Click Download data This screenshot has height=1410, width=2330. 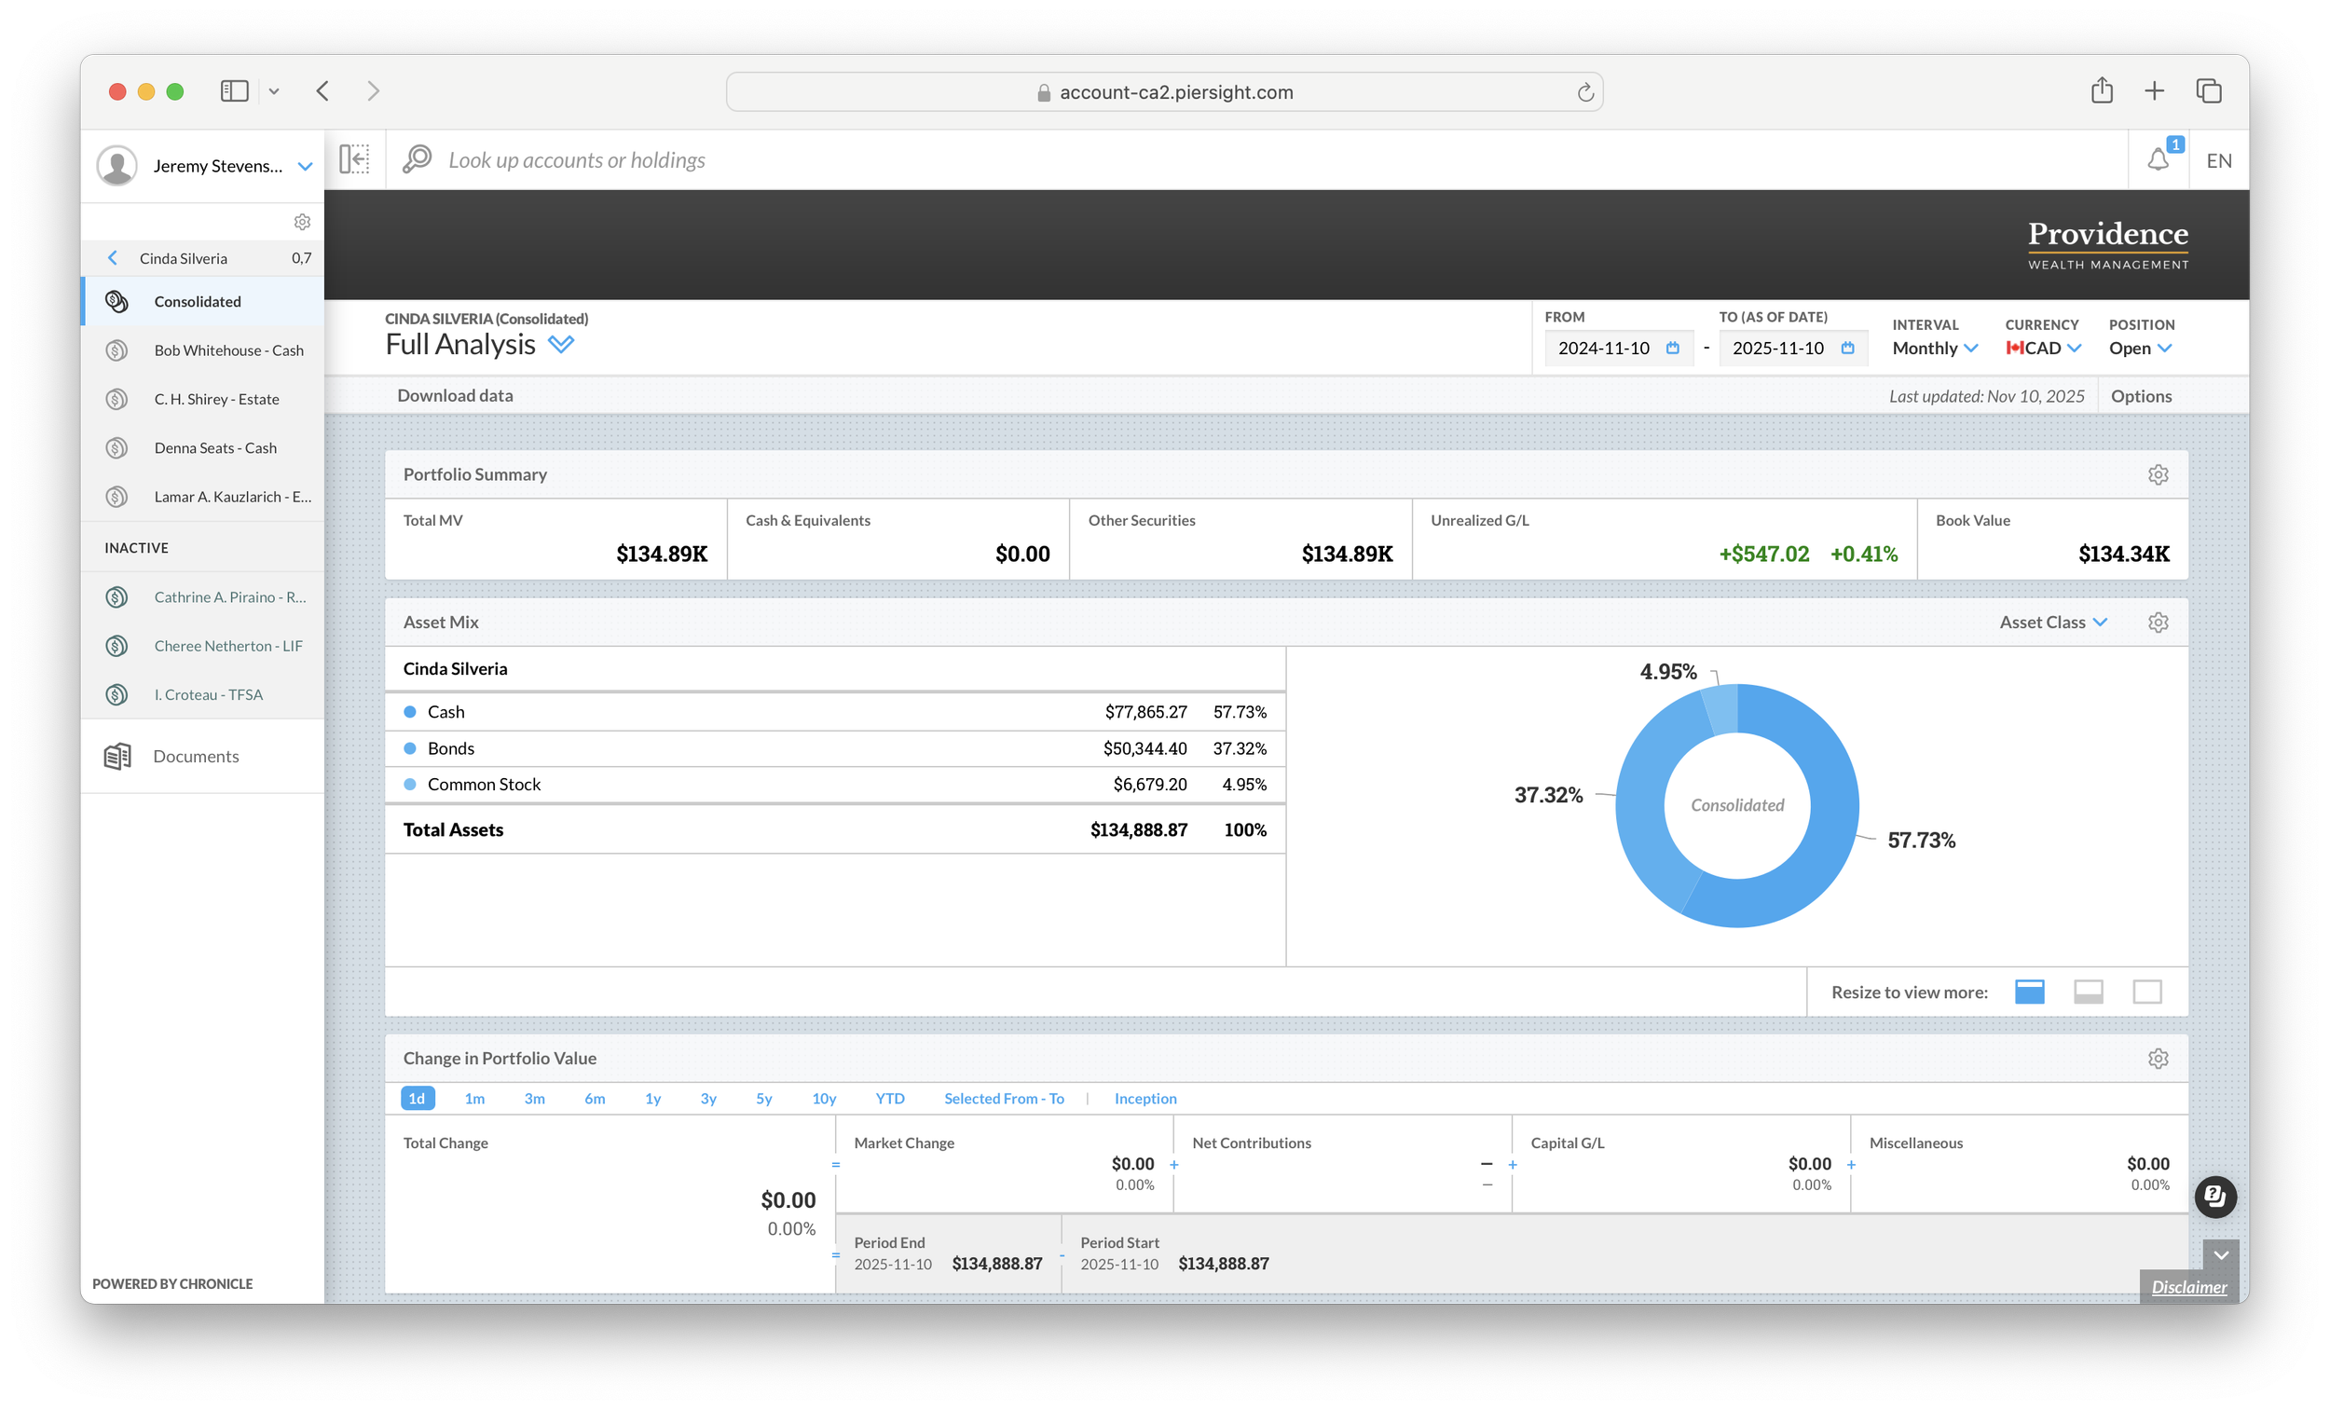455,395
